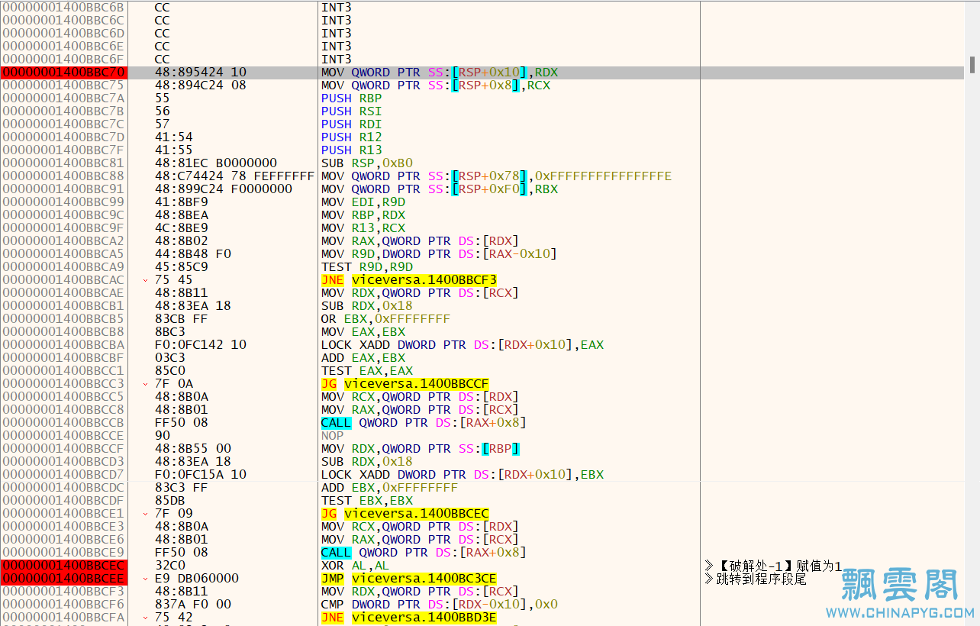
Task: Select bytes F0:0FC15A 10
Action: (201, 475)
